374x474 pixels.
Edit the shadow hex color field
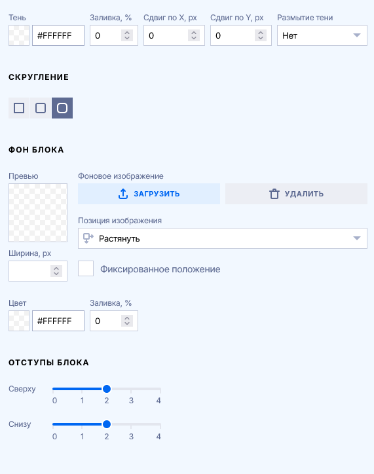[58, 35]
